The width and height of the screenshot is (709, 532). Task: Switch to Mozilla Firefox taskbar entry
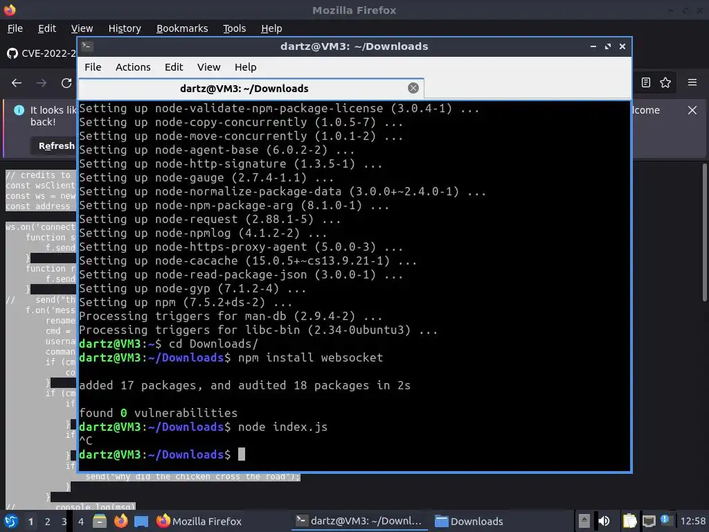pyautogui.click(x=199, y=521)
